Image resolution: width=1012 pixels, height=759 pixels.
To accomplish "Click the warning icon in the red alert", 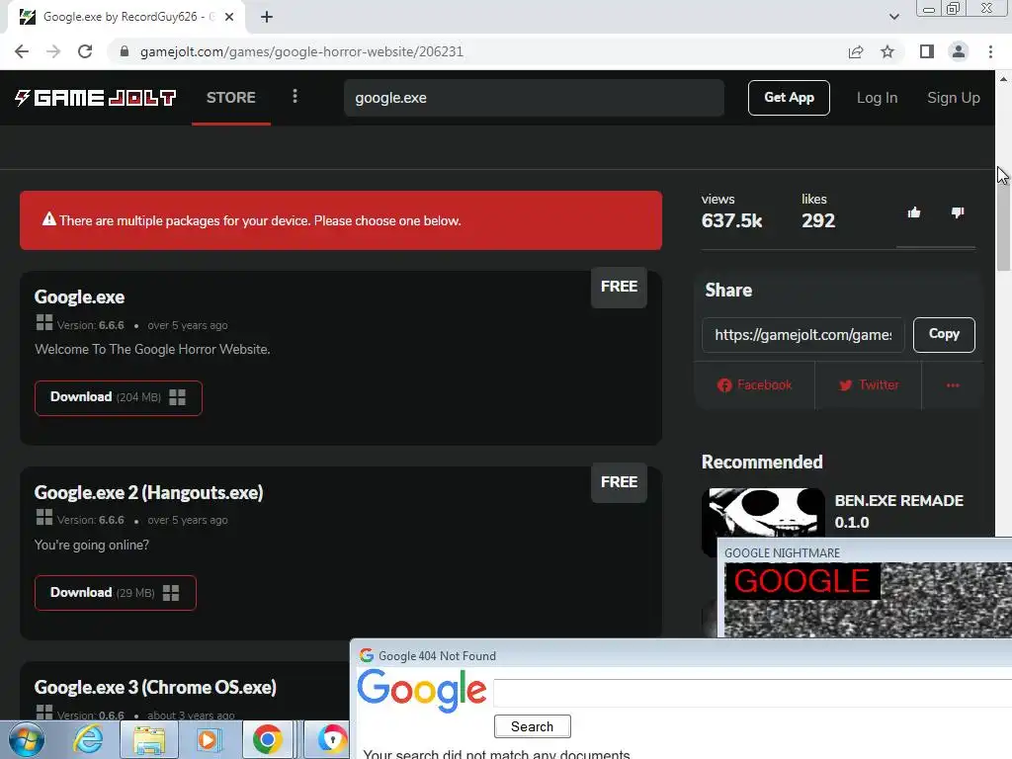I will [49, 219].
